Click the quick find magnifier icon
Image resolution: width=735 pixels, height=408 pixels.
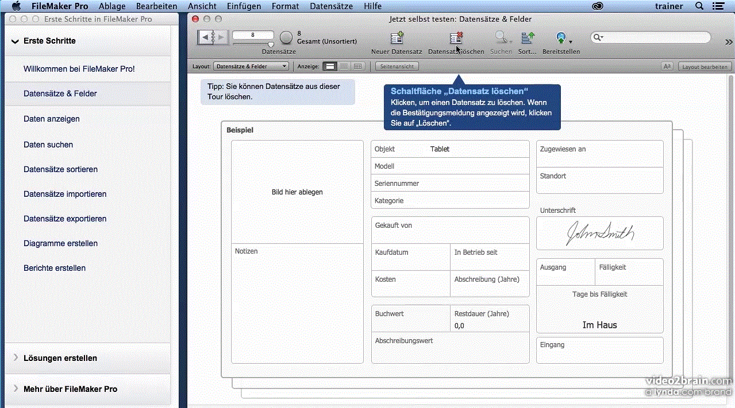tap(598, 38)
